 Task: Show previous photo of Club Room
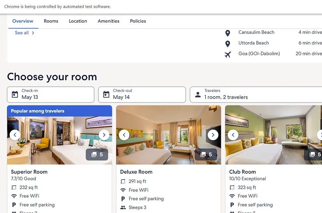pyautogui.click(x=233, y=135)
